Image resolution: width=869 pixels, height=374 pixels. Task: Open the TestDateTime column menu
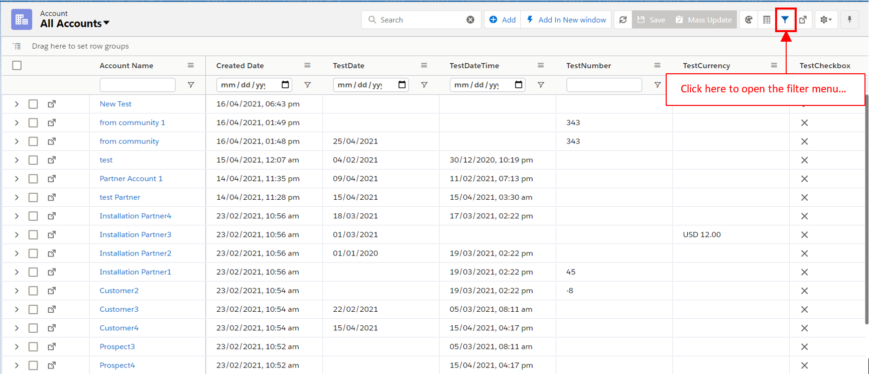tap(541, 65)
